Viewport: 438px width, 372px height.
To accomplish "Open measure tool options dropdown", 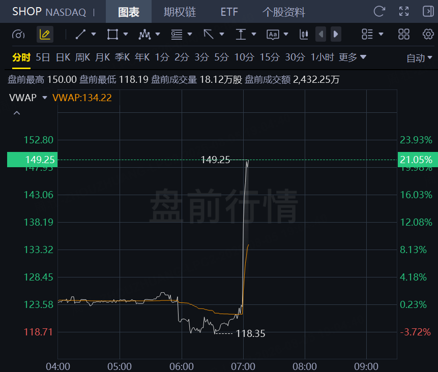I will point(254,35).
